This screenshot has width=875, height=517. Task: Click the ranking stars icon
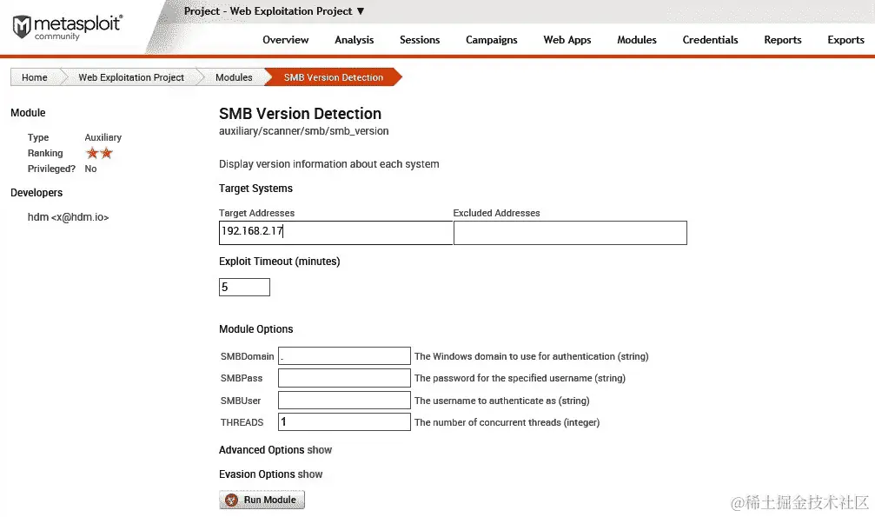(x=99, y=153)
